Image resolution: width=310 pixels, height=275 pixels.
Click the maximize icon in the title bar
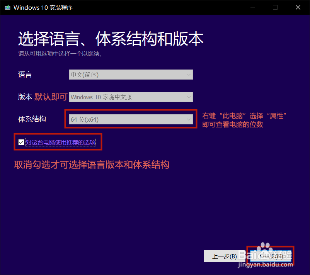pos(275,7)
